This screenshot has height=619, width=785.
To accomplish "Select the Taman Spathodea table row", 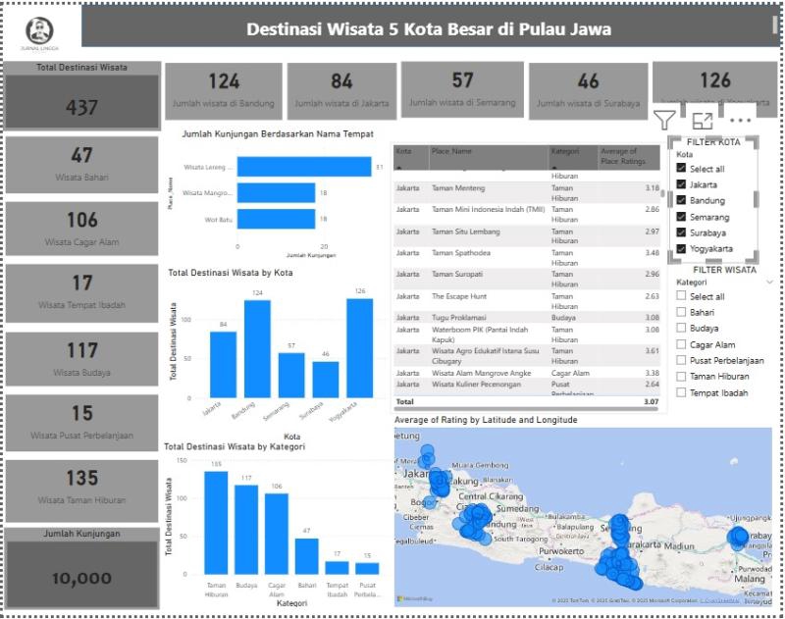I will point(527,257).
